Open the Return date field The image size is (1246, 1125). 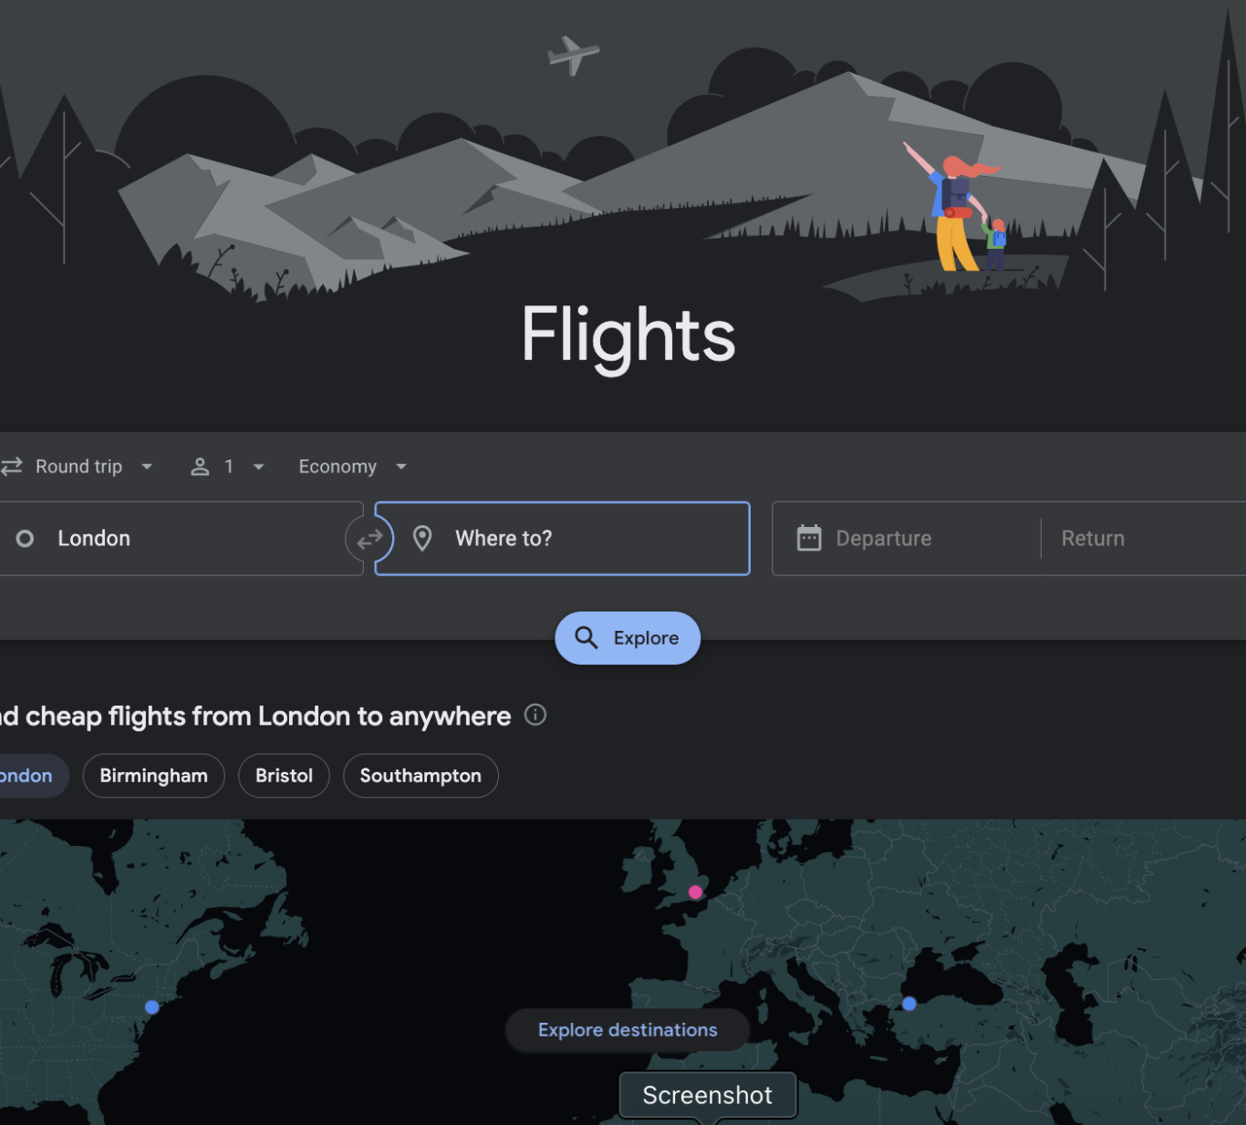click(1144, 539)
